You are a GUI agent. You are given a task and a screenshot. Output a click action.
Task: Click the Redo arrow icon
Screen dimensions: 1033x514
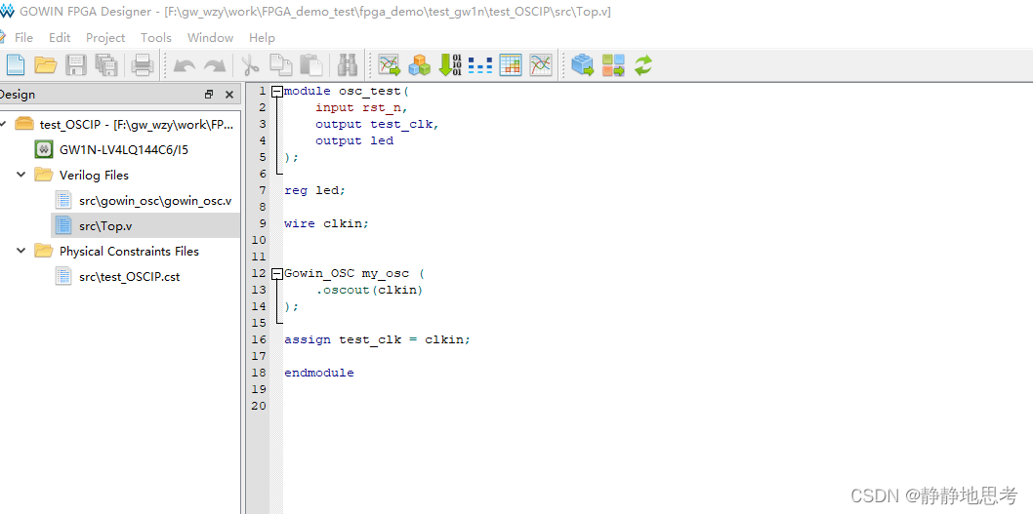[x=214, y=65]
